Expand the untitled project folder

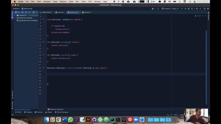(x=15, y=15)
